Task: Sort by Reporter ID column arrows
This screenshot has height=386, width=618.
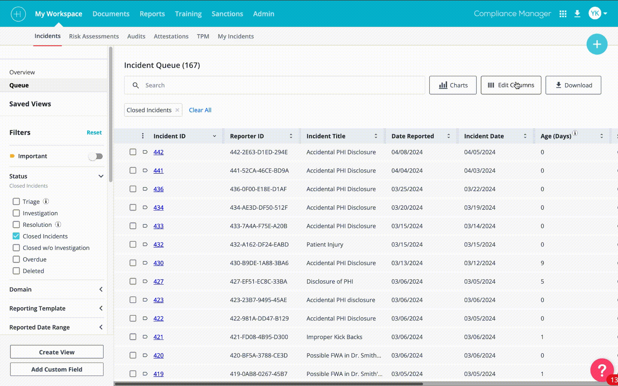Action: 291,136
